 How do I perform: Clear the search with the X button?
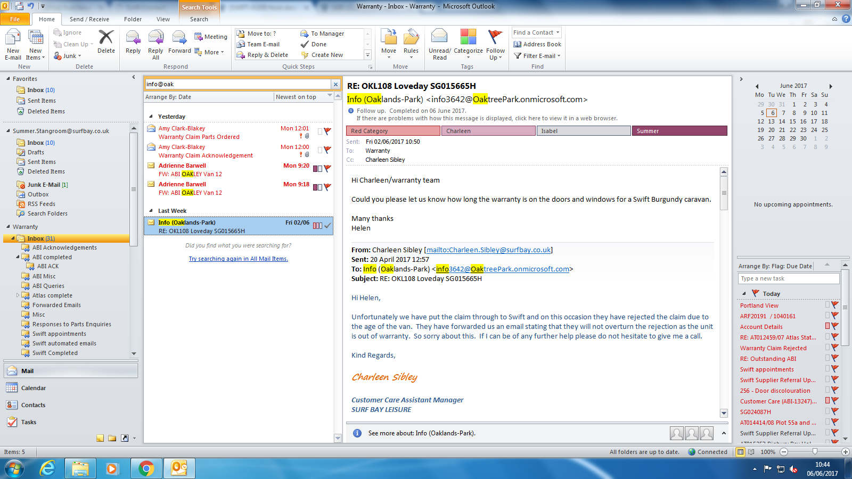(x=335, y=84)
